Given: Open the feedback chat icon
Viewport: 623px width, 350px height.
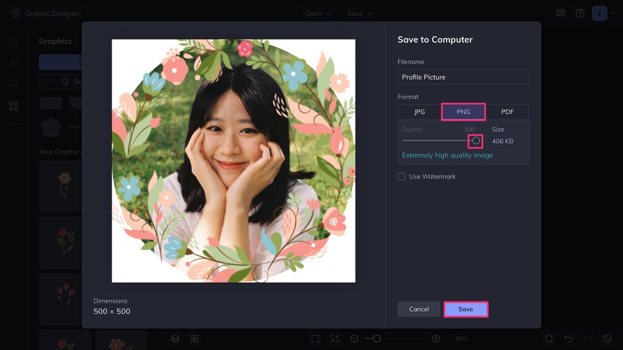Looking at the screenshot, I should (x=560, y=13).
